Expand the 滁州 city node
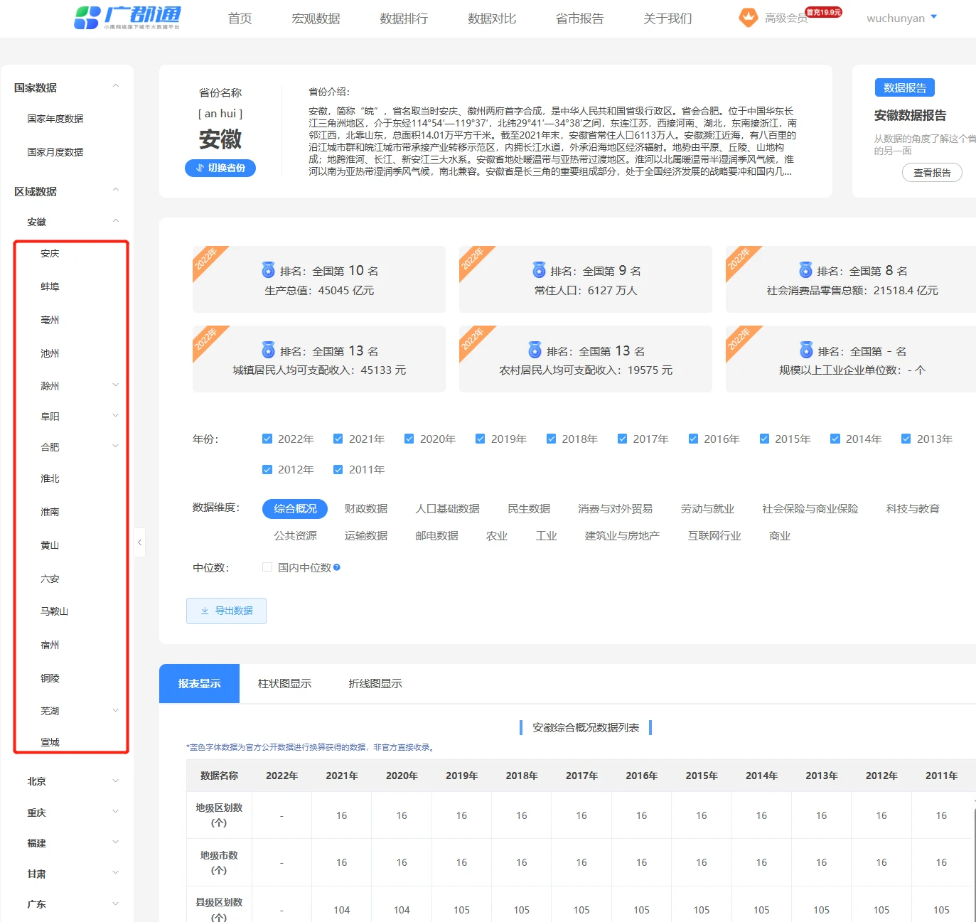Image resolution: width=976 pixels, height=922 pixels. pyautogui.click(x=116, y=385)
